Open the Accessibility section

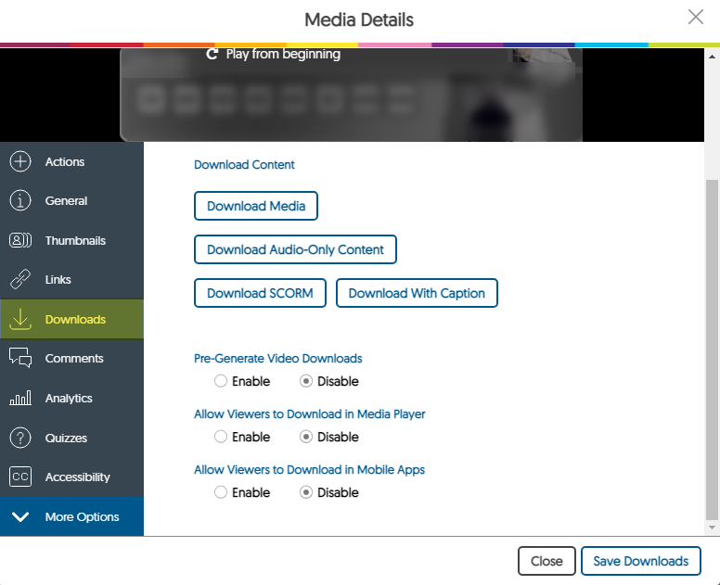point(71,477)
